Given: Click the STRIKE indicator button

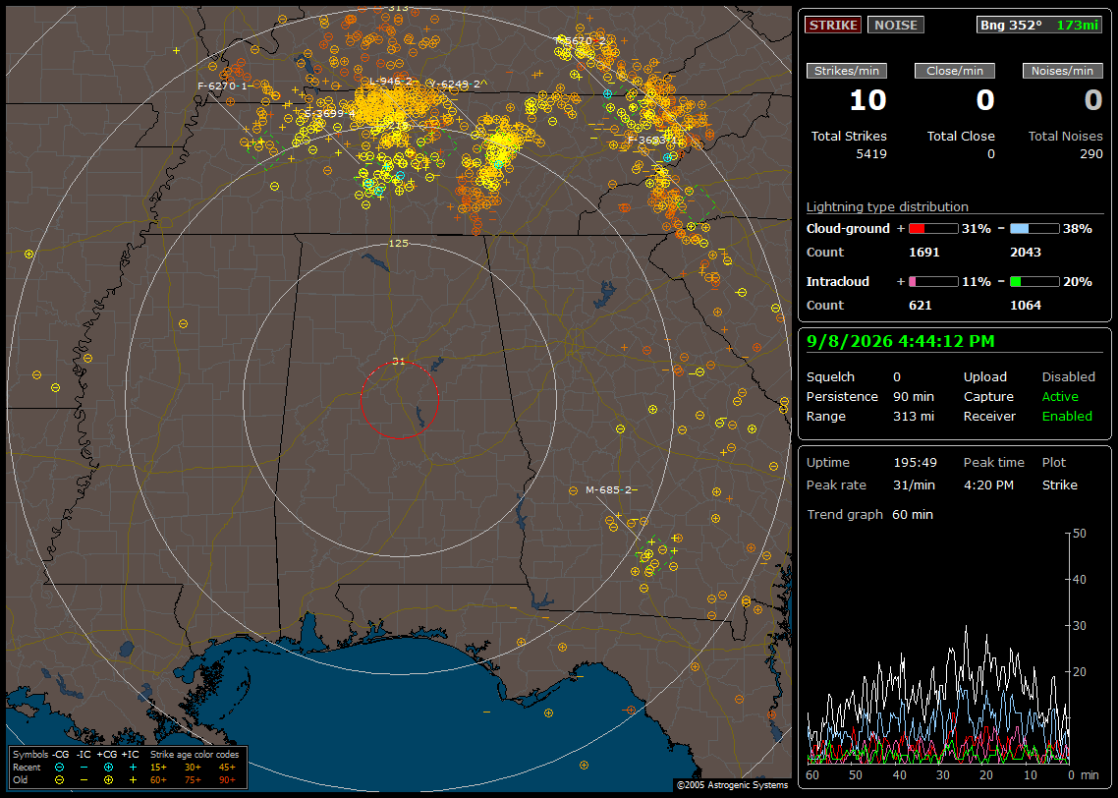Looking at the screenshot, I should click(833, 25).
